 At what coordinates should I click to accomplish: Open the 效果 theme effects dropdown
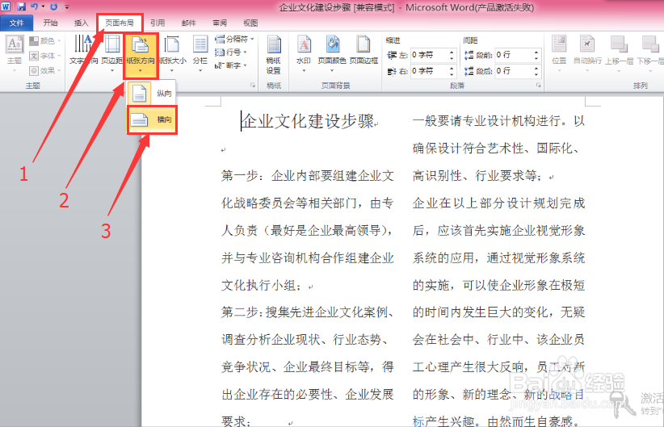coord(45,70)
